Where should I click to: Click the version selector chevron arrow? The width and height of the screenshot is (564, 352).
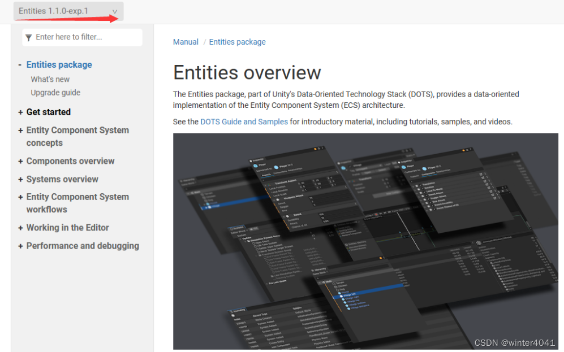click(x=115, y=11)
